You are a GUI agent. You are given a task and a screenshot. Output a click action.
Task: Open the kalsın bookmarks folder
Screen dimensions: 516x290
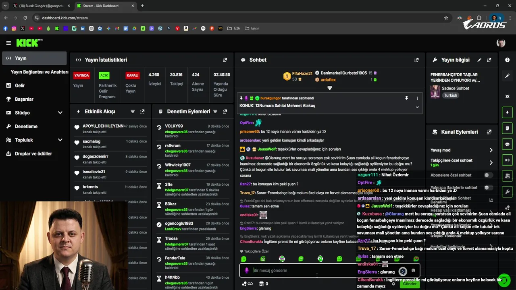coord(252,29)
